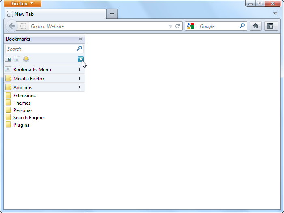284x213 pixels.
Task: Expand the Mozilla Firefox folder arrow
Action: (x=80, y=78)
